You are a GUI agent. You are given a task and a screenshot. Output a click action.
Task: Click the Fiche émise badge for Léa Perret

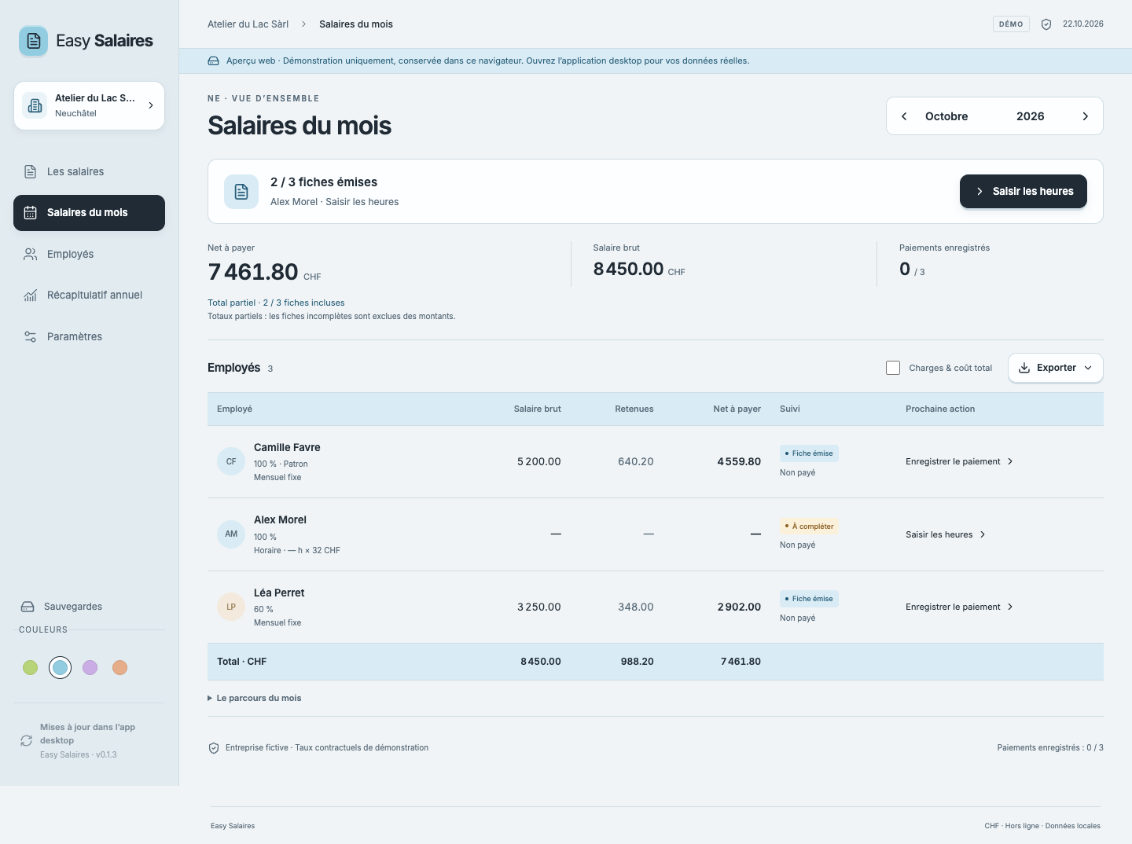pyautogui.click(x=809, y=599)
